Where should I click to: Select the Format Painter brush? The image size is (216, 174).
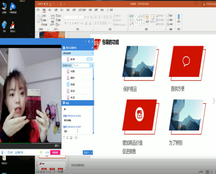tap(42, 25)
